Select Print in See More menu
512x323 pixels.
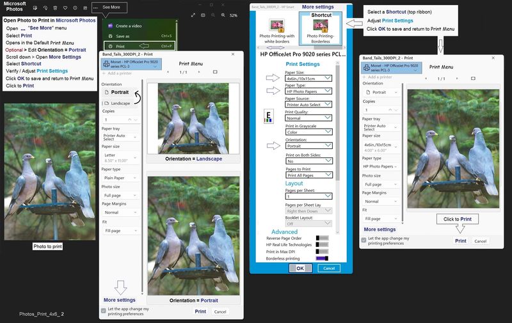click(x=140, y=46)
